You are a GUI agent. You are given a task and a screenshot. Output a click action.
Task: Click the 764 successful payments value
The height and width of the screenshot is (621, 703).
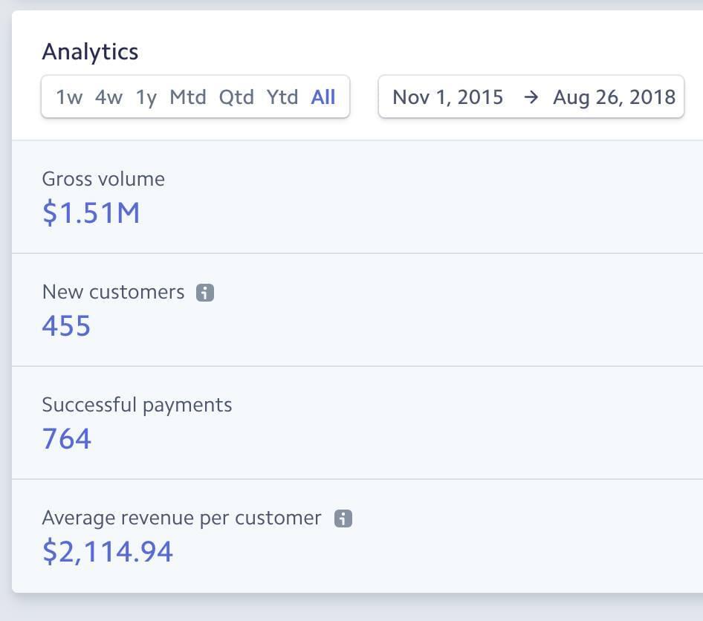[x=67, y=439]
